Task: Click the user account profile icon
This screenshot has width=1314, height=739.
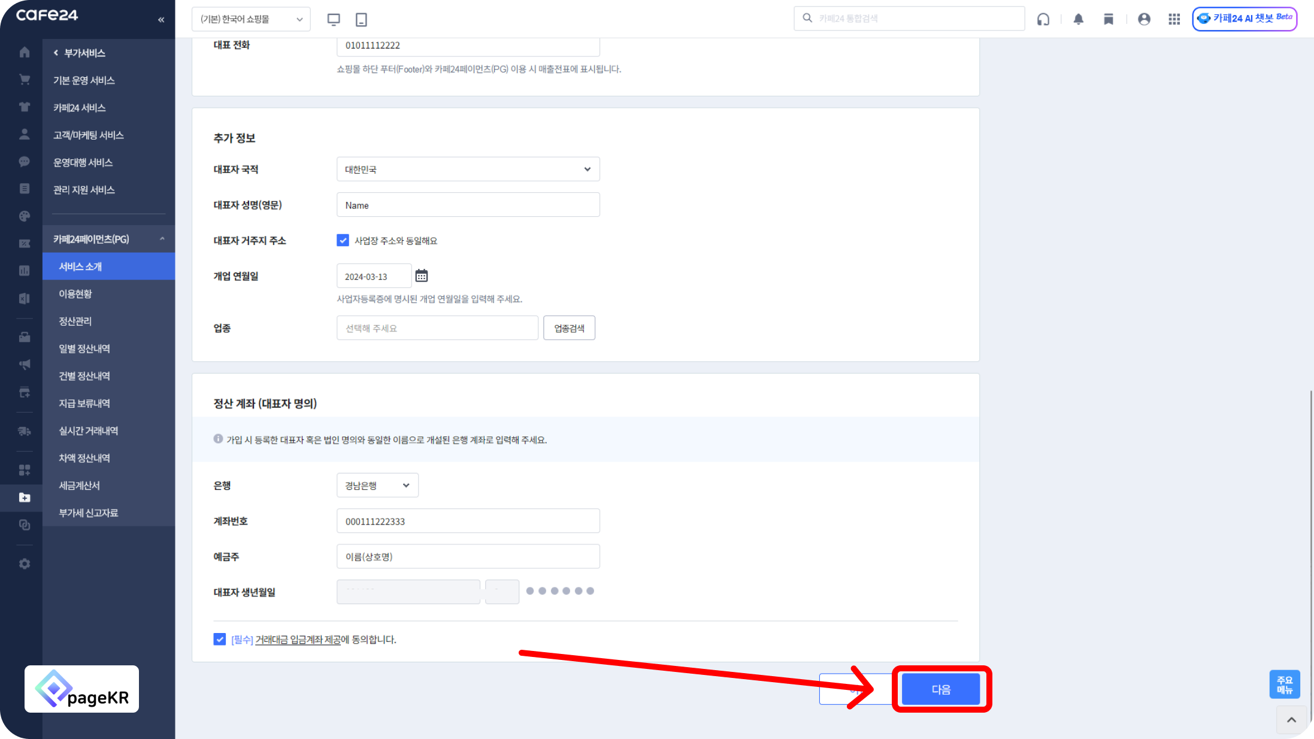Action: click(1144, 19)
